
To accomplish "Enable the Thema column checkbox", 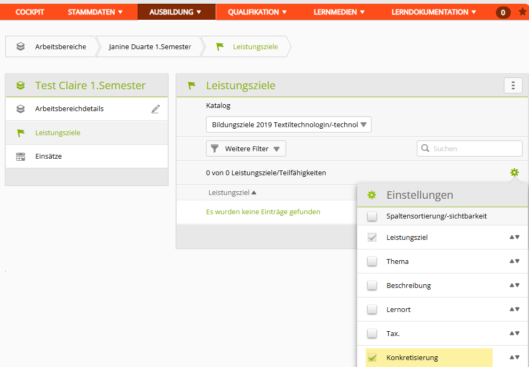I will pos(372,261).
